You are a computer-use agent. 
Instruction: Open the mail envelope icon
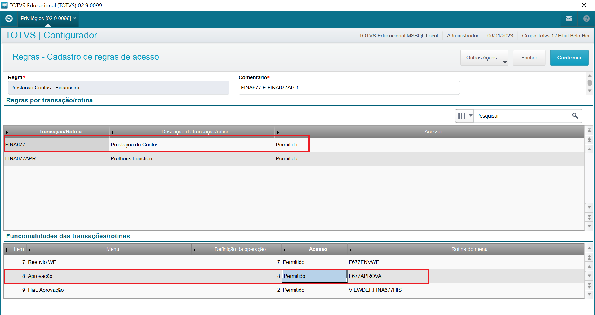click(569, 19)
